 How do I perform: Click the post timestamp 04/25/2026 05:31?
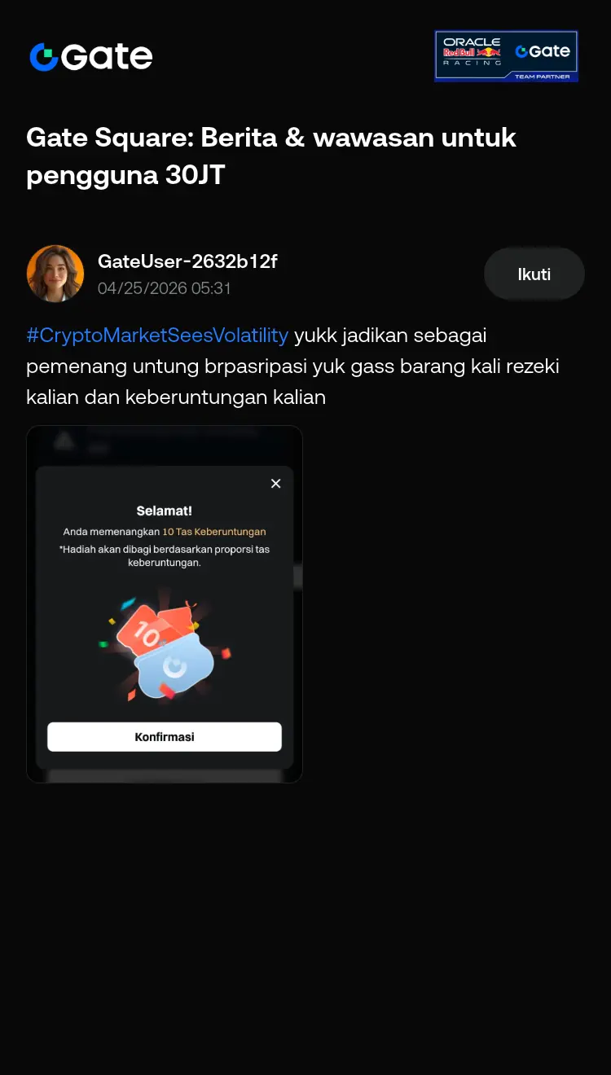pos(165,288)
